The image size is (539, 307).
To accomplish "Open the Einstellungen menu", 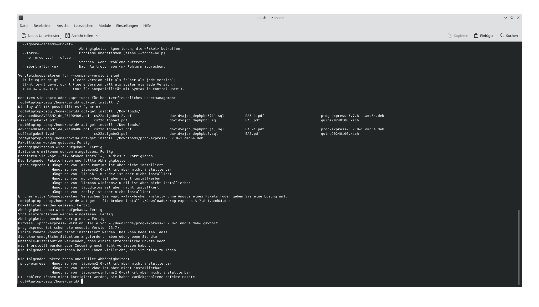I will click(x=127, y=26).
